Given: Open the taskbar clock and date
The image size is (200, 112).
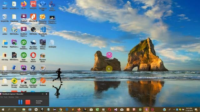Looking at the screenshot, I should 189,110.
